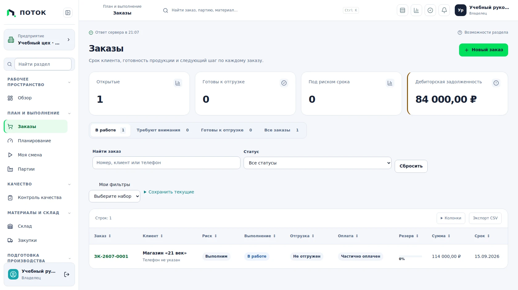This screenshot has width=518, height=290.
Task: Open the chart analytics icon in header
Action: point(416,10)
